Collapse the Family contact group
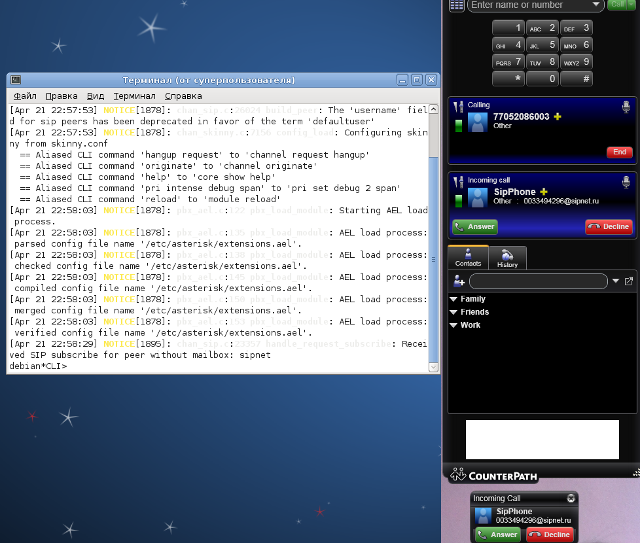Screen dimensions: 640x543 453,299
